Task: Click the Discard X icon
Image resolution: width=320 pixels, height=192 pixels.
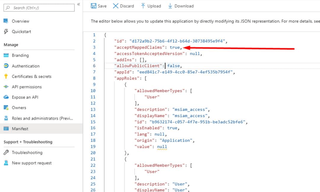Action: click(116, 6)
